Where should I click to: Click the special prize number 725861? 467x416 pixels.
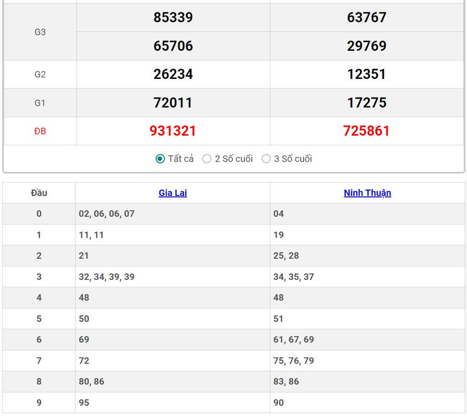point(366,131)
